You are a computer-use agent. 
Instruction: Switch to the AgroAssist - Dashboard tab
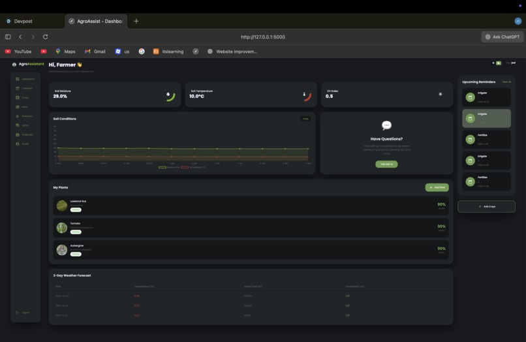[97, 21]
